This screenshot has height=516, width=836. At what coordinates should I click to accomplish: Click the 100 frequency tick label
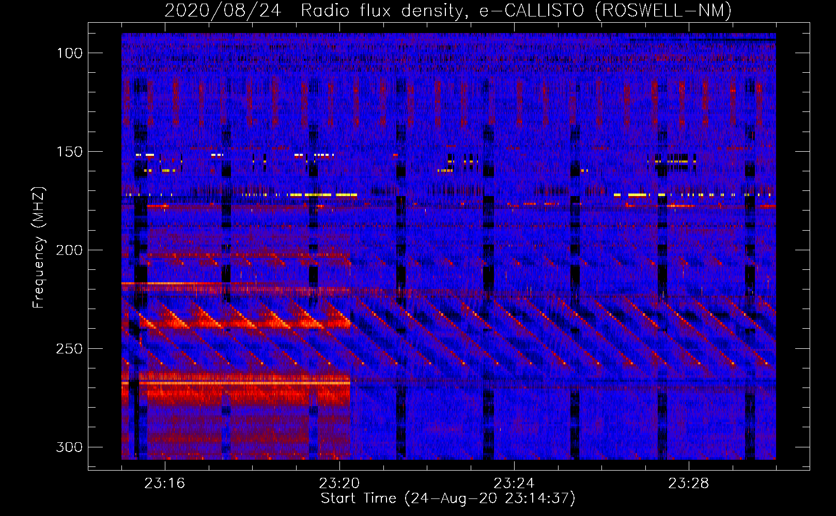[69, 53]
